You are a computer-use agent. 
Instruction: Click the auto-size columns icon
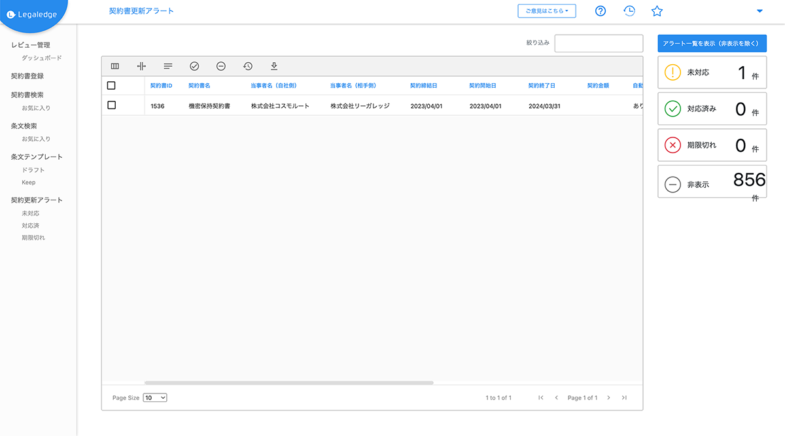click(x=141, y=66)
